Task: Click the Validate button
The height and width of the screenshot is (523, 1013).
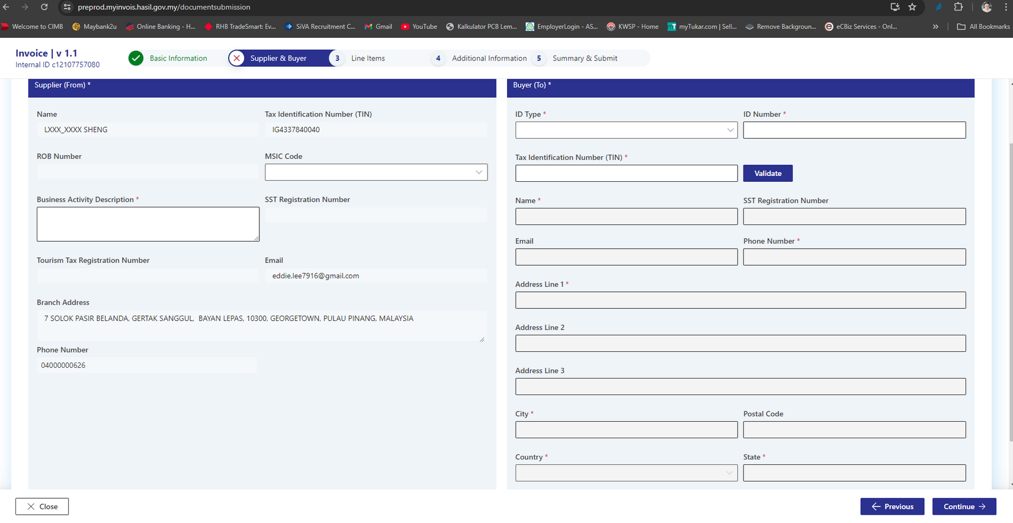Action: point(768,173)
